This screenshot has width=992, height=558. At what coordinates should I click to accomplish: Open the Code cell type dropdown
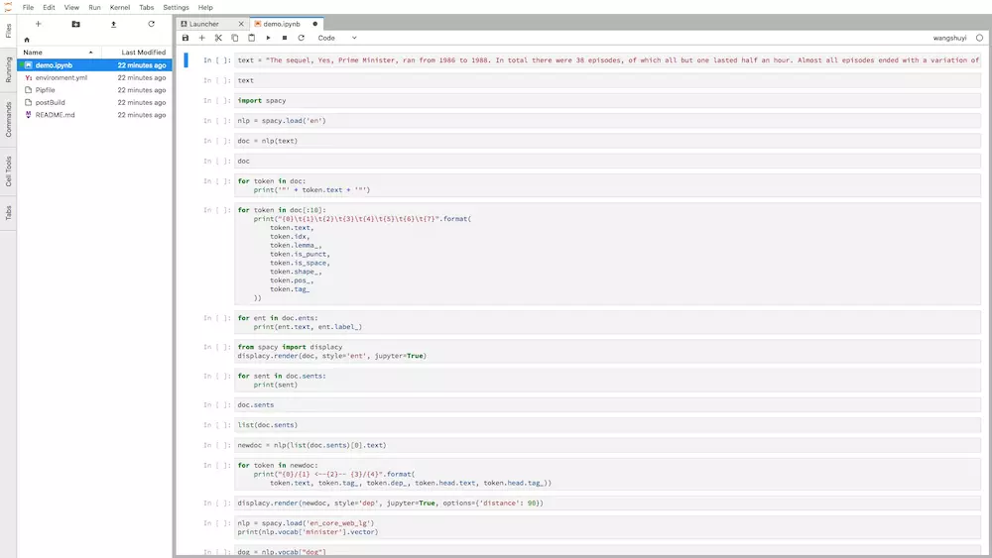pyautogui.click(x=337, y=38)
